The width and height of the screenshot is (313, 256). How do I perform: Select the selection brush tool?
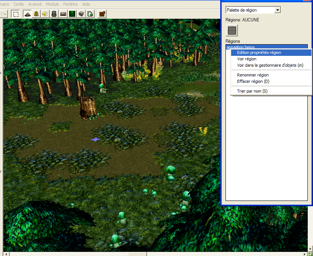pos(16,14)
